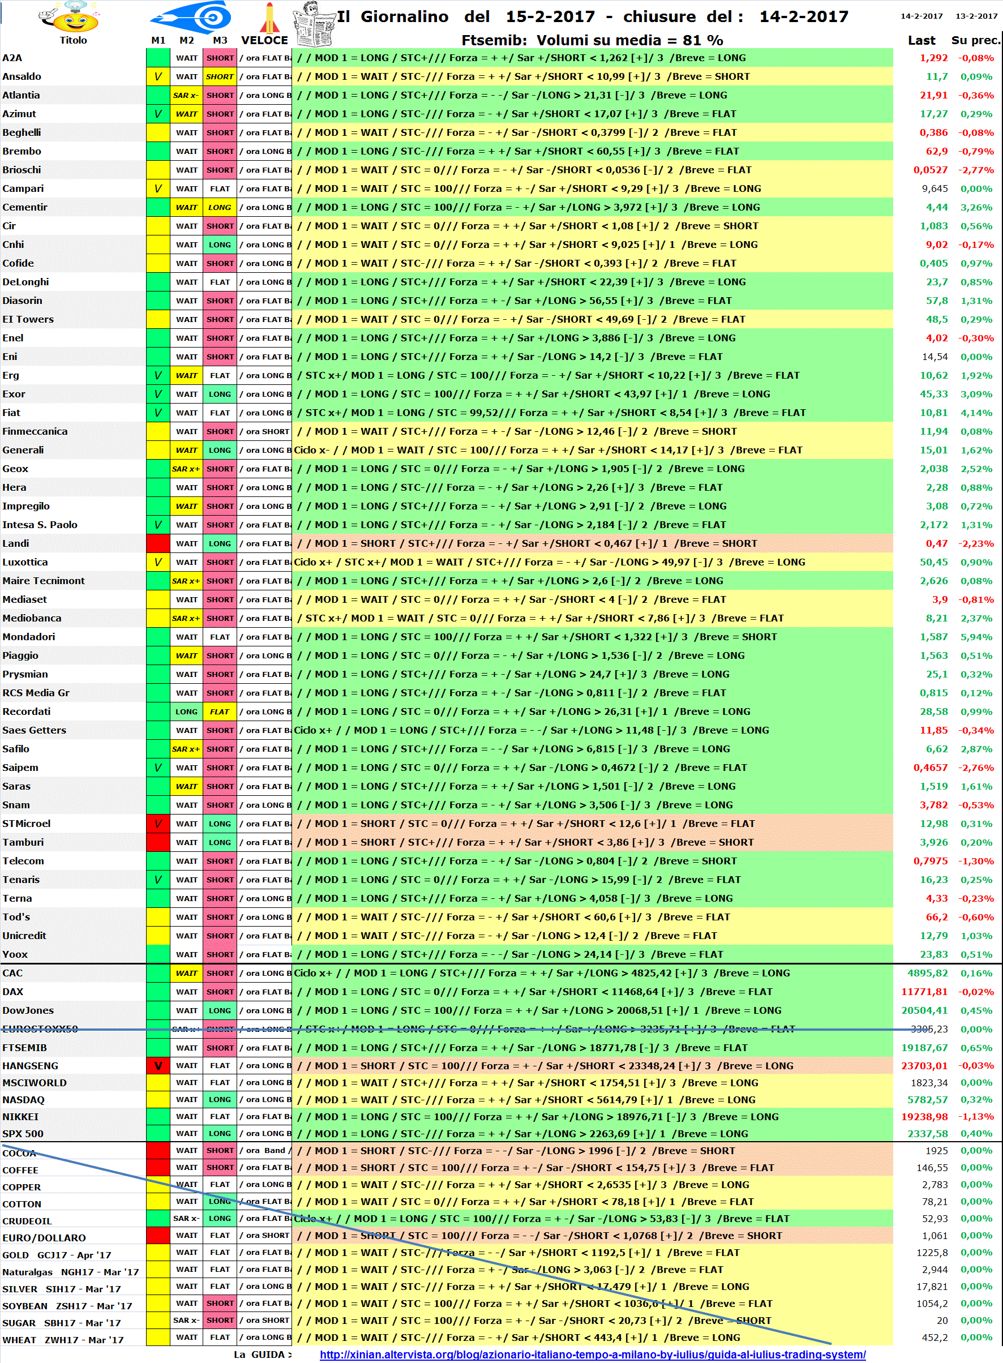The width and height of the screenshot is (1003, 1363).
Task: Click Saipem last price 0,4657
Action: (x=931, y=768)
